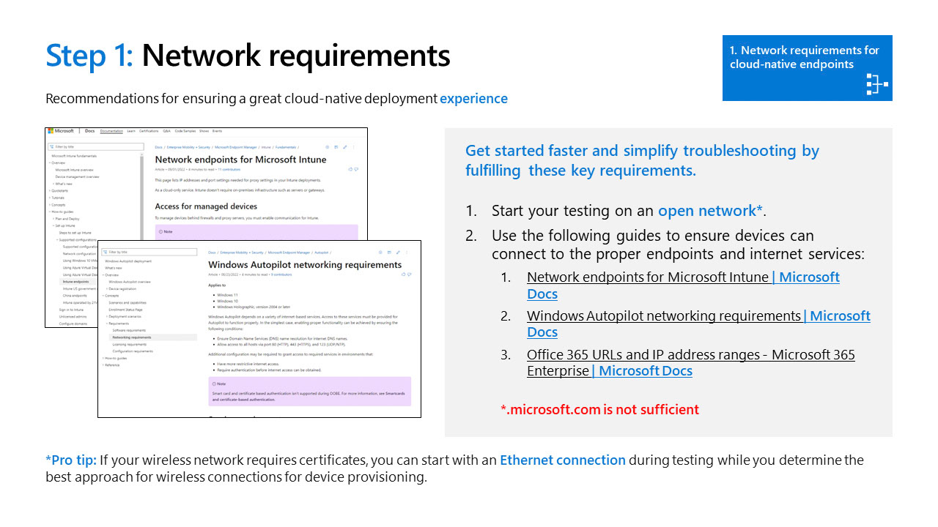Select Networking requirements in Autopilot sidebar
938x527 pixels.
tap(153, 337)
